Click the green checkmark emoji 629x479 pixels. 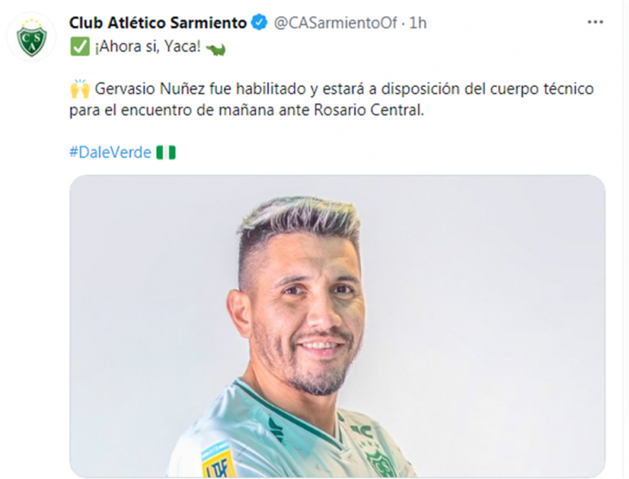tap(80, 47)
